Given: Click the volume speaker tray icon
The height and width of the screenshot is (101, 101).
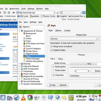Looking at the screenshot, I should click(90, 96).
